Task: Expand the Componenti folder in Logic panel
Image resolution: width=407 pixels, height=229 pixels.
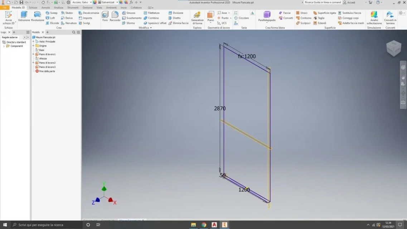Action: (x=4, y=46)
